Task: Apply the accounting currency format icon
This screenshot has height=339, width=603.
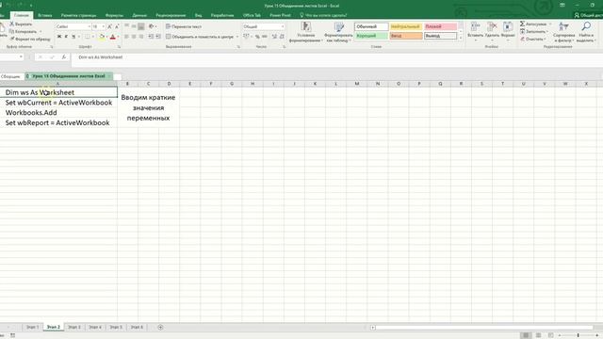Action: [x=246, y=37]
